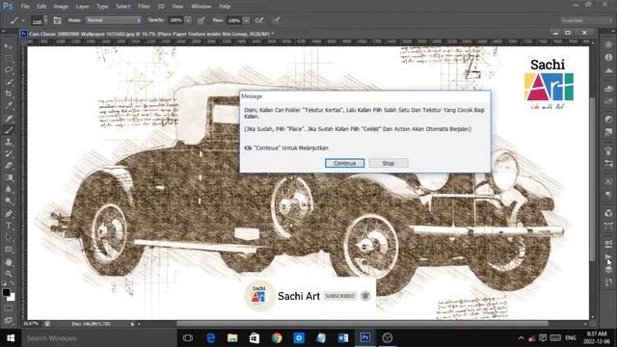The height and width of the screenshot is (347, 617).
Task: Click Stop in the Message dialog
Action: click(x=389, y=163)
